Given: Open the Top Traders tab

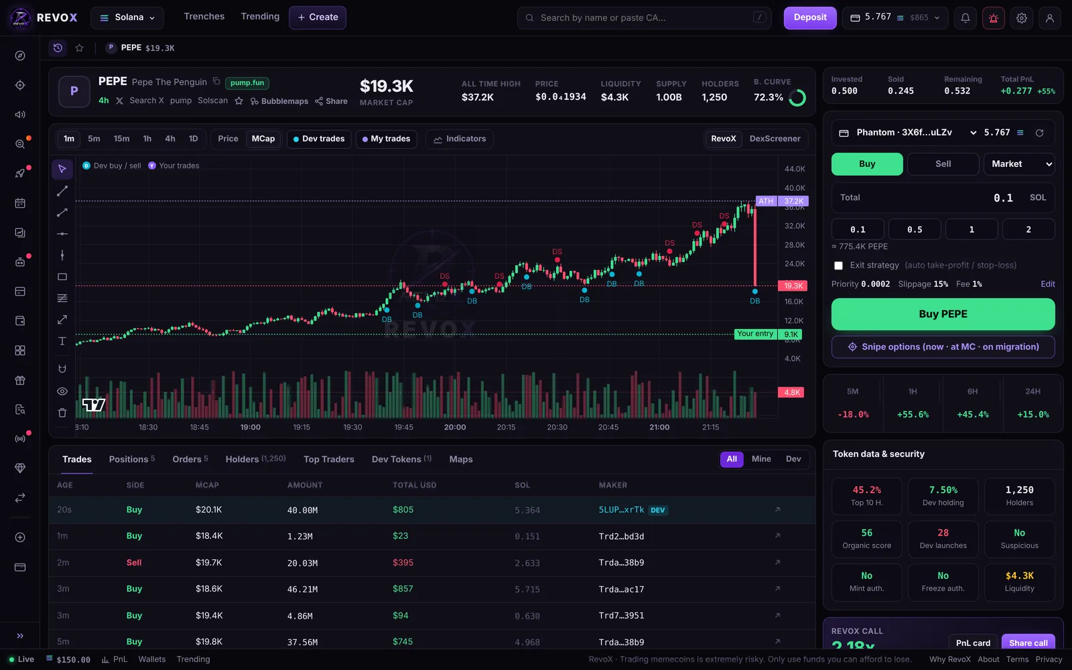Looking at the screenshot, I should coord(329,459).
